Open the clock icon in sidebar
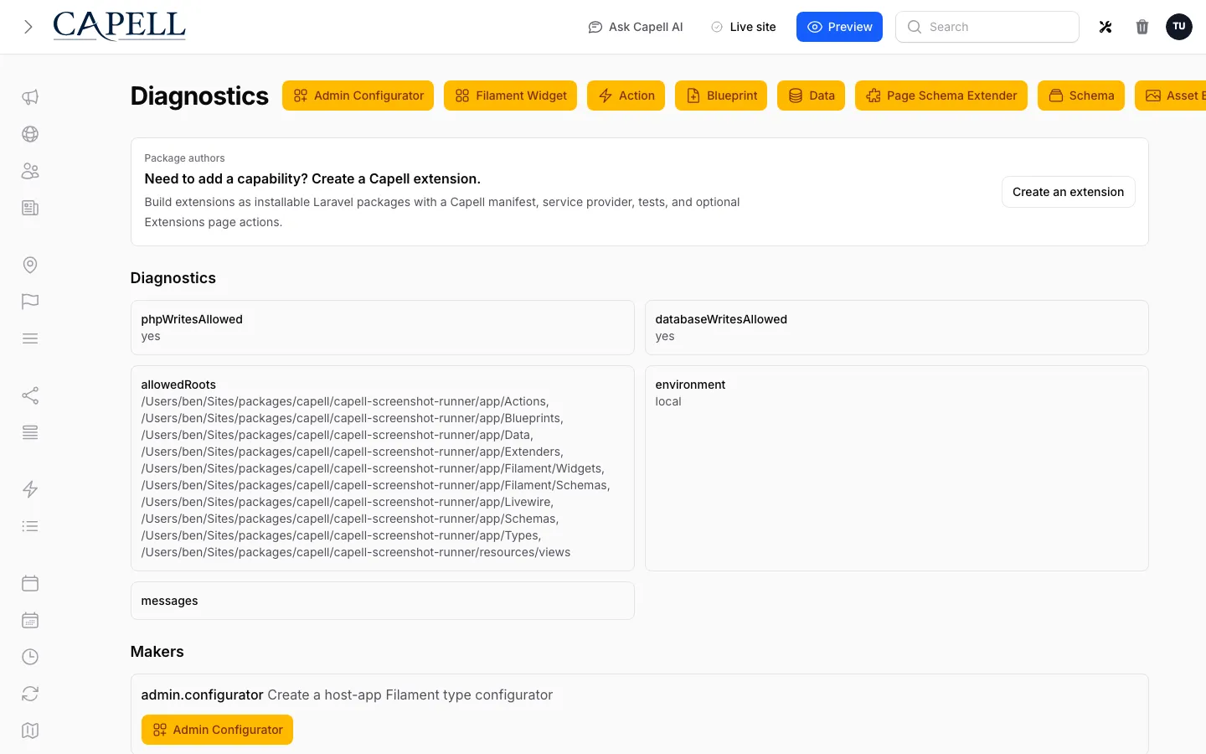The height and width of the screenshot is (754, 1206). point(30,657)
